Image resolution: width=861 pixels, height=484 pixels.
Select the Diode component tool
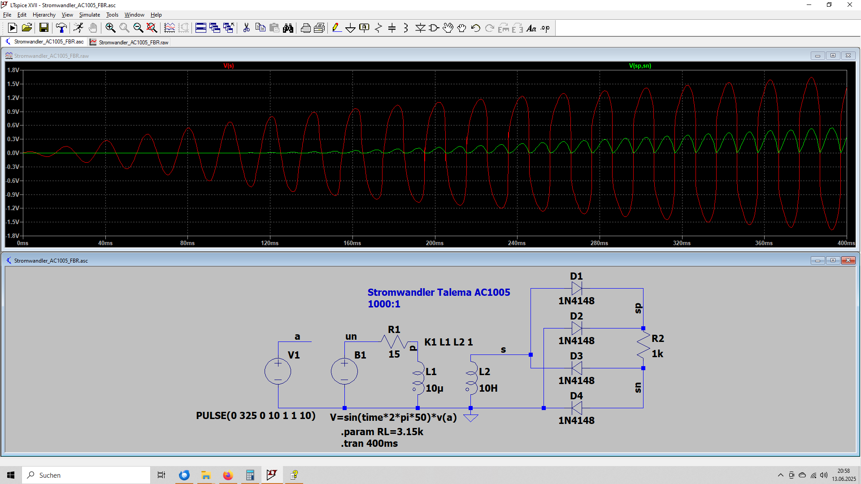point(420,28)
